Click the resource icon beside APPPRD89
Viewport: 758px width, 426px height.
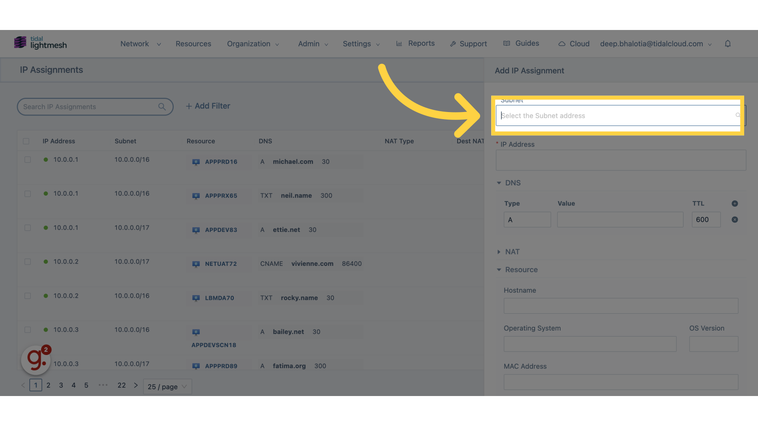coord(196,366)
